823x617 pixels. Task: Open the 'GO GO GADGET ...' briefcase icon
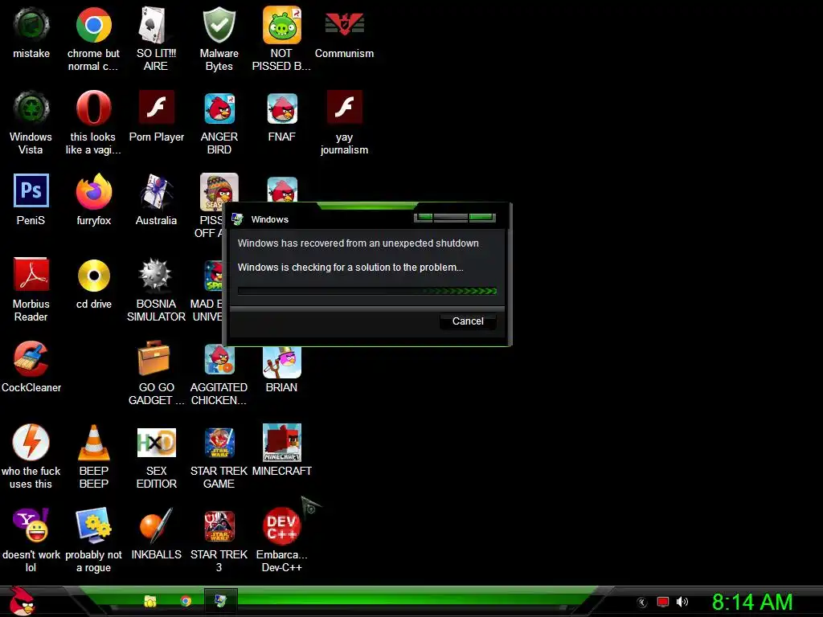154,358
